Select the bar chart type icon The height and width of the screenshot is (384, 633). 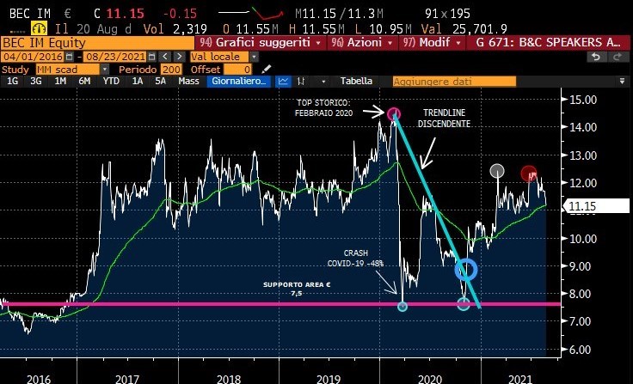pyautogui.click(x=301, y=81)
